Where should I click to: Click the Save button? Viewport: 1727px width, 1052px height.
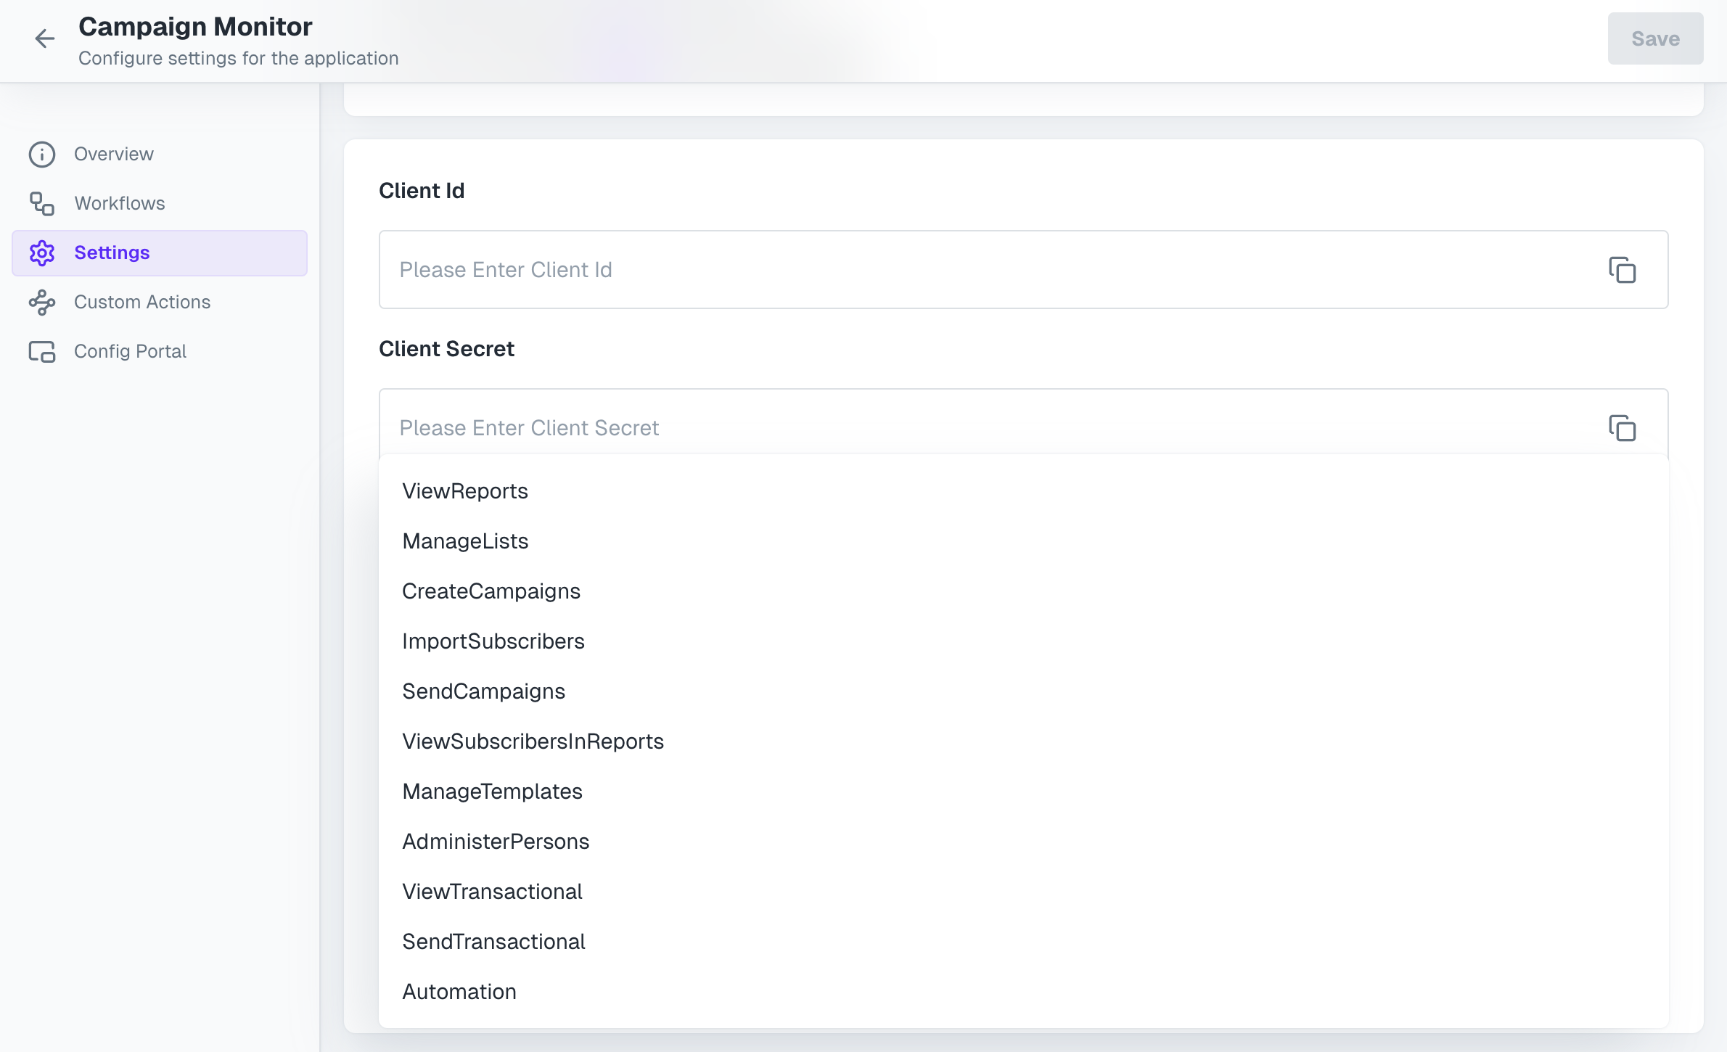coord(1655,38)
